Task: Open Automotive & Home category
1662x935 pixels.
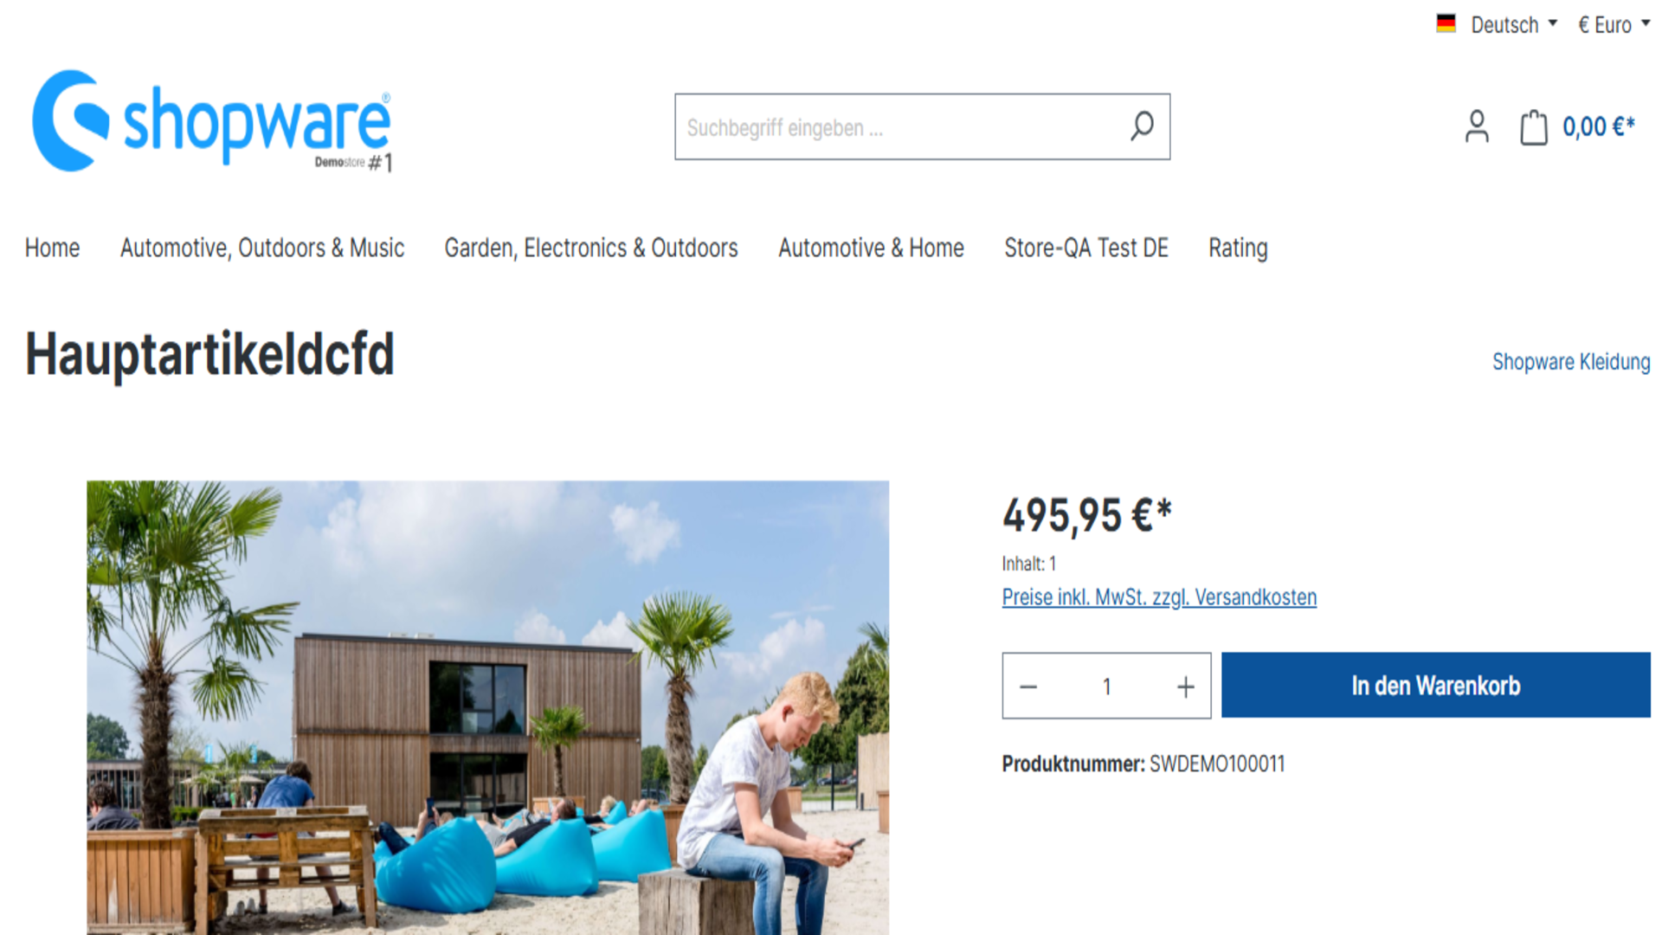Action: click(871, 248)
